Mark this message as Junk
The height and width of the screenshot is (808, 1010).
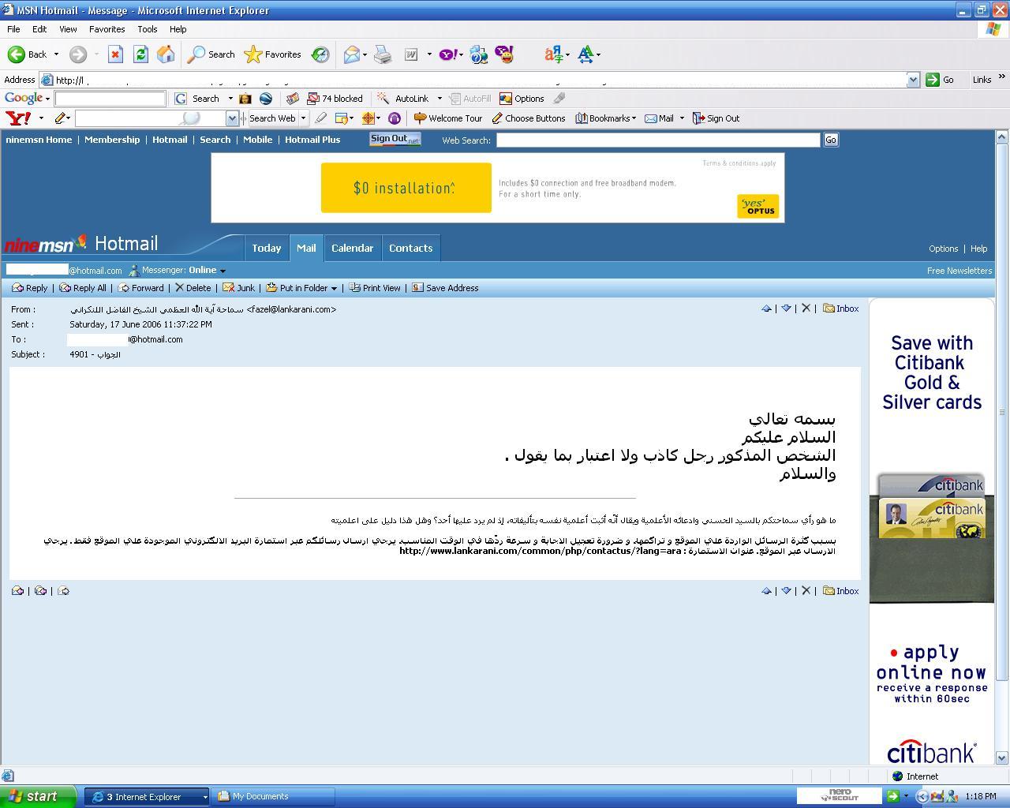239,288
